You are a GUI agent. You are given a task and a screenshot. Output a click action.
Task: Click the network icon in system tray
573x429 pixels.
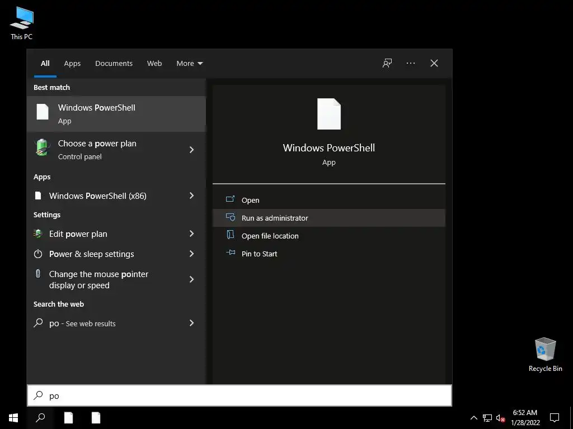[x=487, y=418]
